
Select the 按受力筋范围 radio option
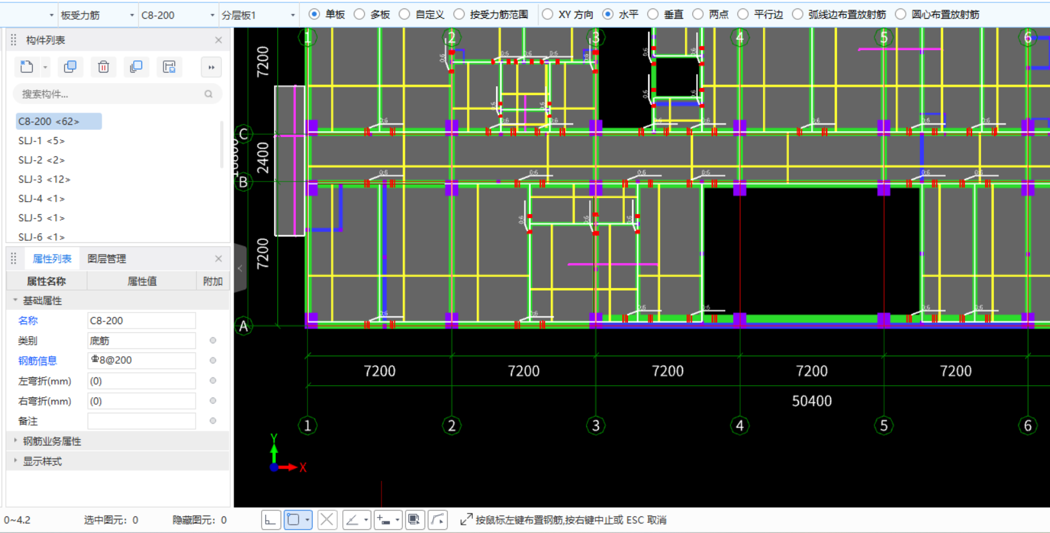point(459,14)
